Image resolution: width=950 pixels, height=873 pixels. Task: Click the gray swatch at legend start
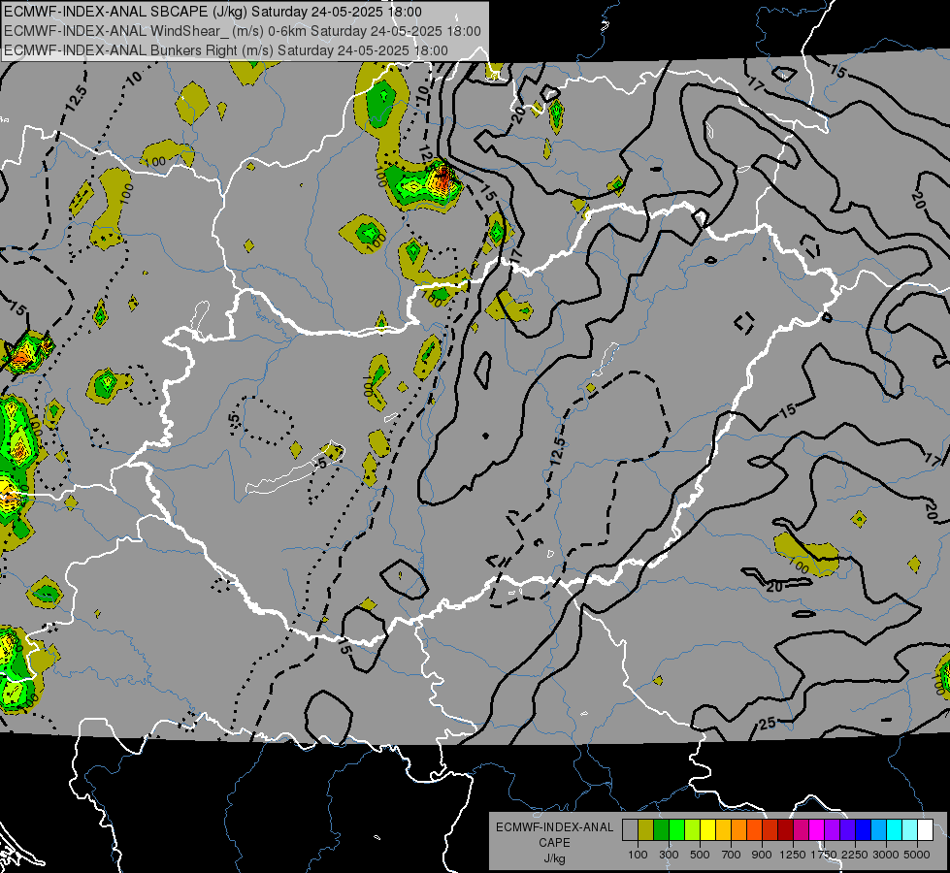[630, 829]
